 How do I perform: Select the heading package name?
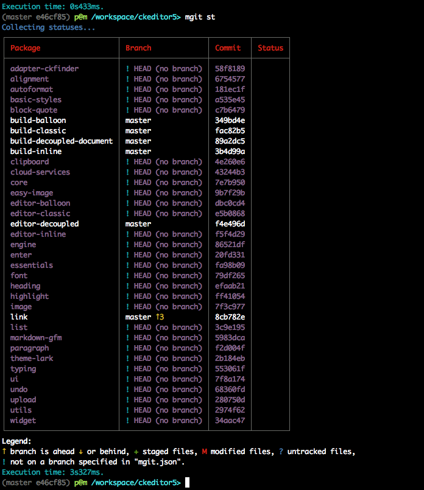pyautogui.click(x=26, y=286)
